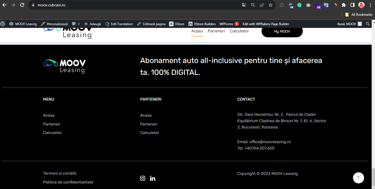Viewport: 375px width, 189px height.
Task: Click Parteneri under the PARTENERI column
Action: (149, 124)
